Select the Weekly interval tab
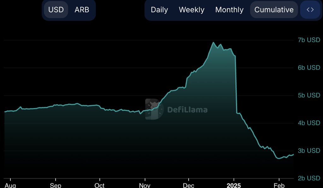The width and height of the screenshot is (323, 188). [191, 10]
